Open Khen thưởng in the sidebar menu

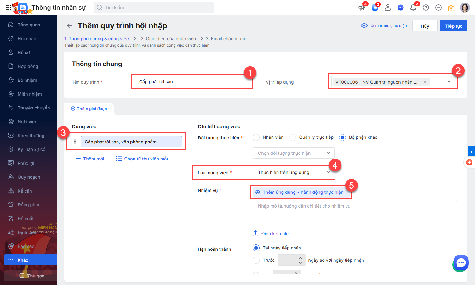point(31,136)
